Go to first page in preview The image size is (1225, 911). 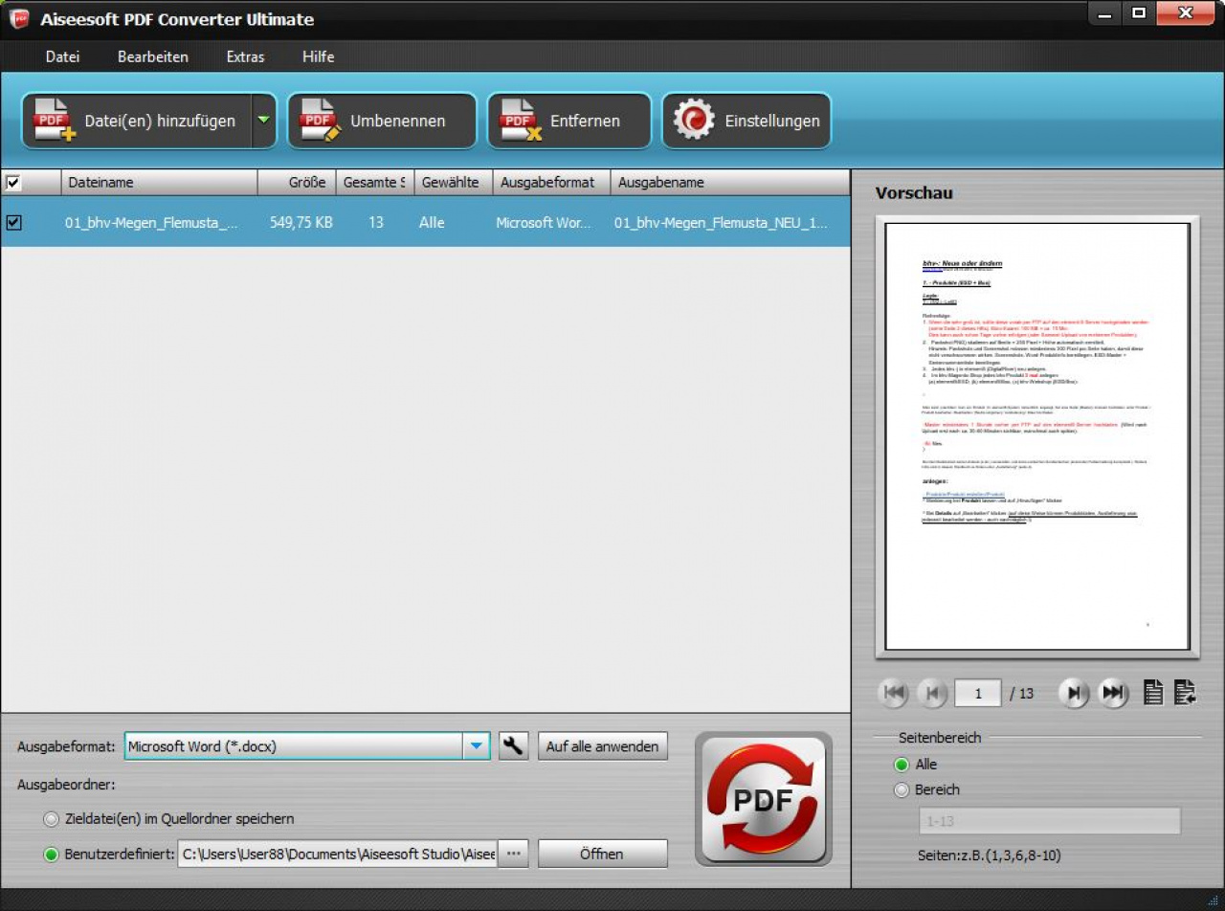click(893, 694)
